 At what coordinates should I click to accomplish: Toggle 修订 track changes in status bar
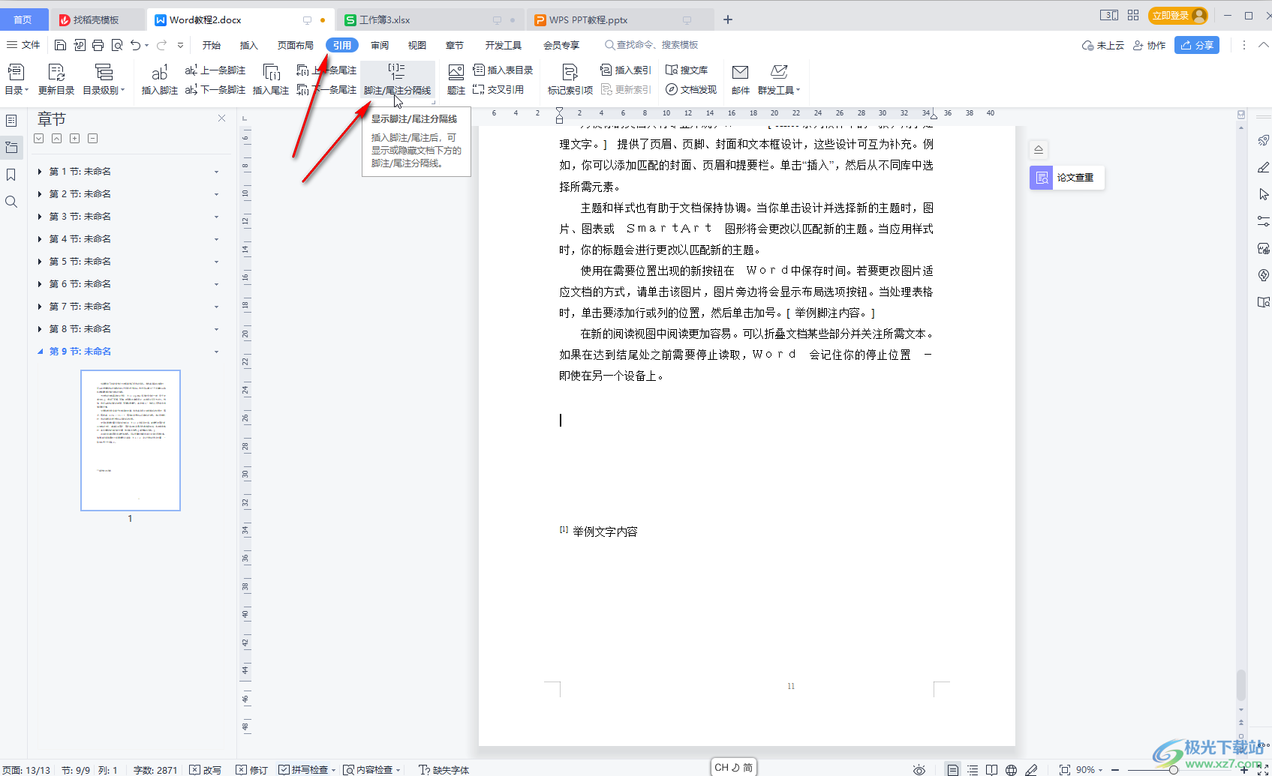(251, 770)
